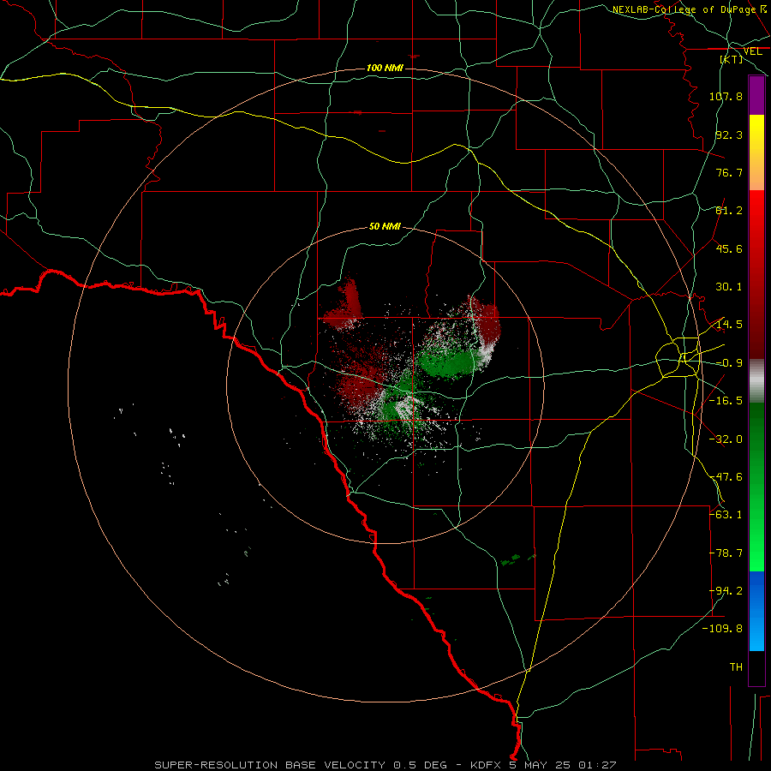Viewport: 771px width, 771px height.
Task: Click the [KT] units label
Action: (732, 59)
